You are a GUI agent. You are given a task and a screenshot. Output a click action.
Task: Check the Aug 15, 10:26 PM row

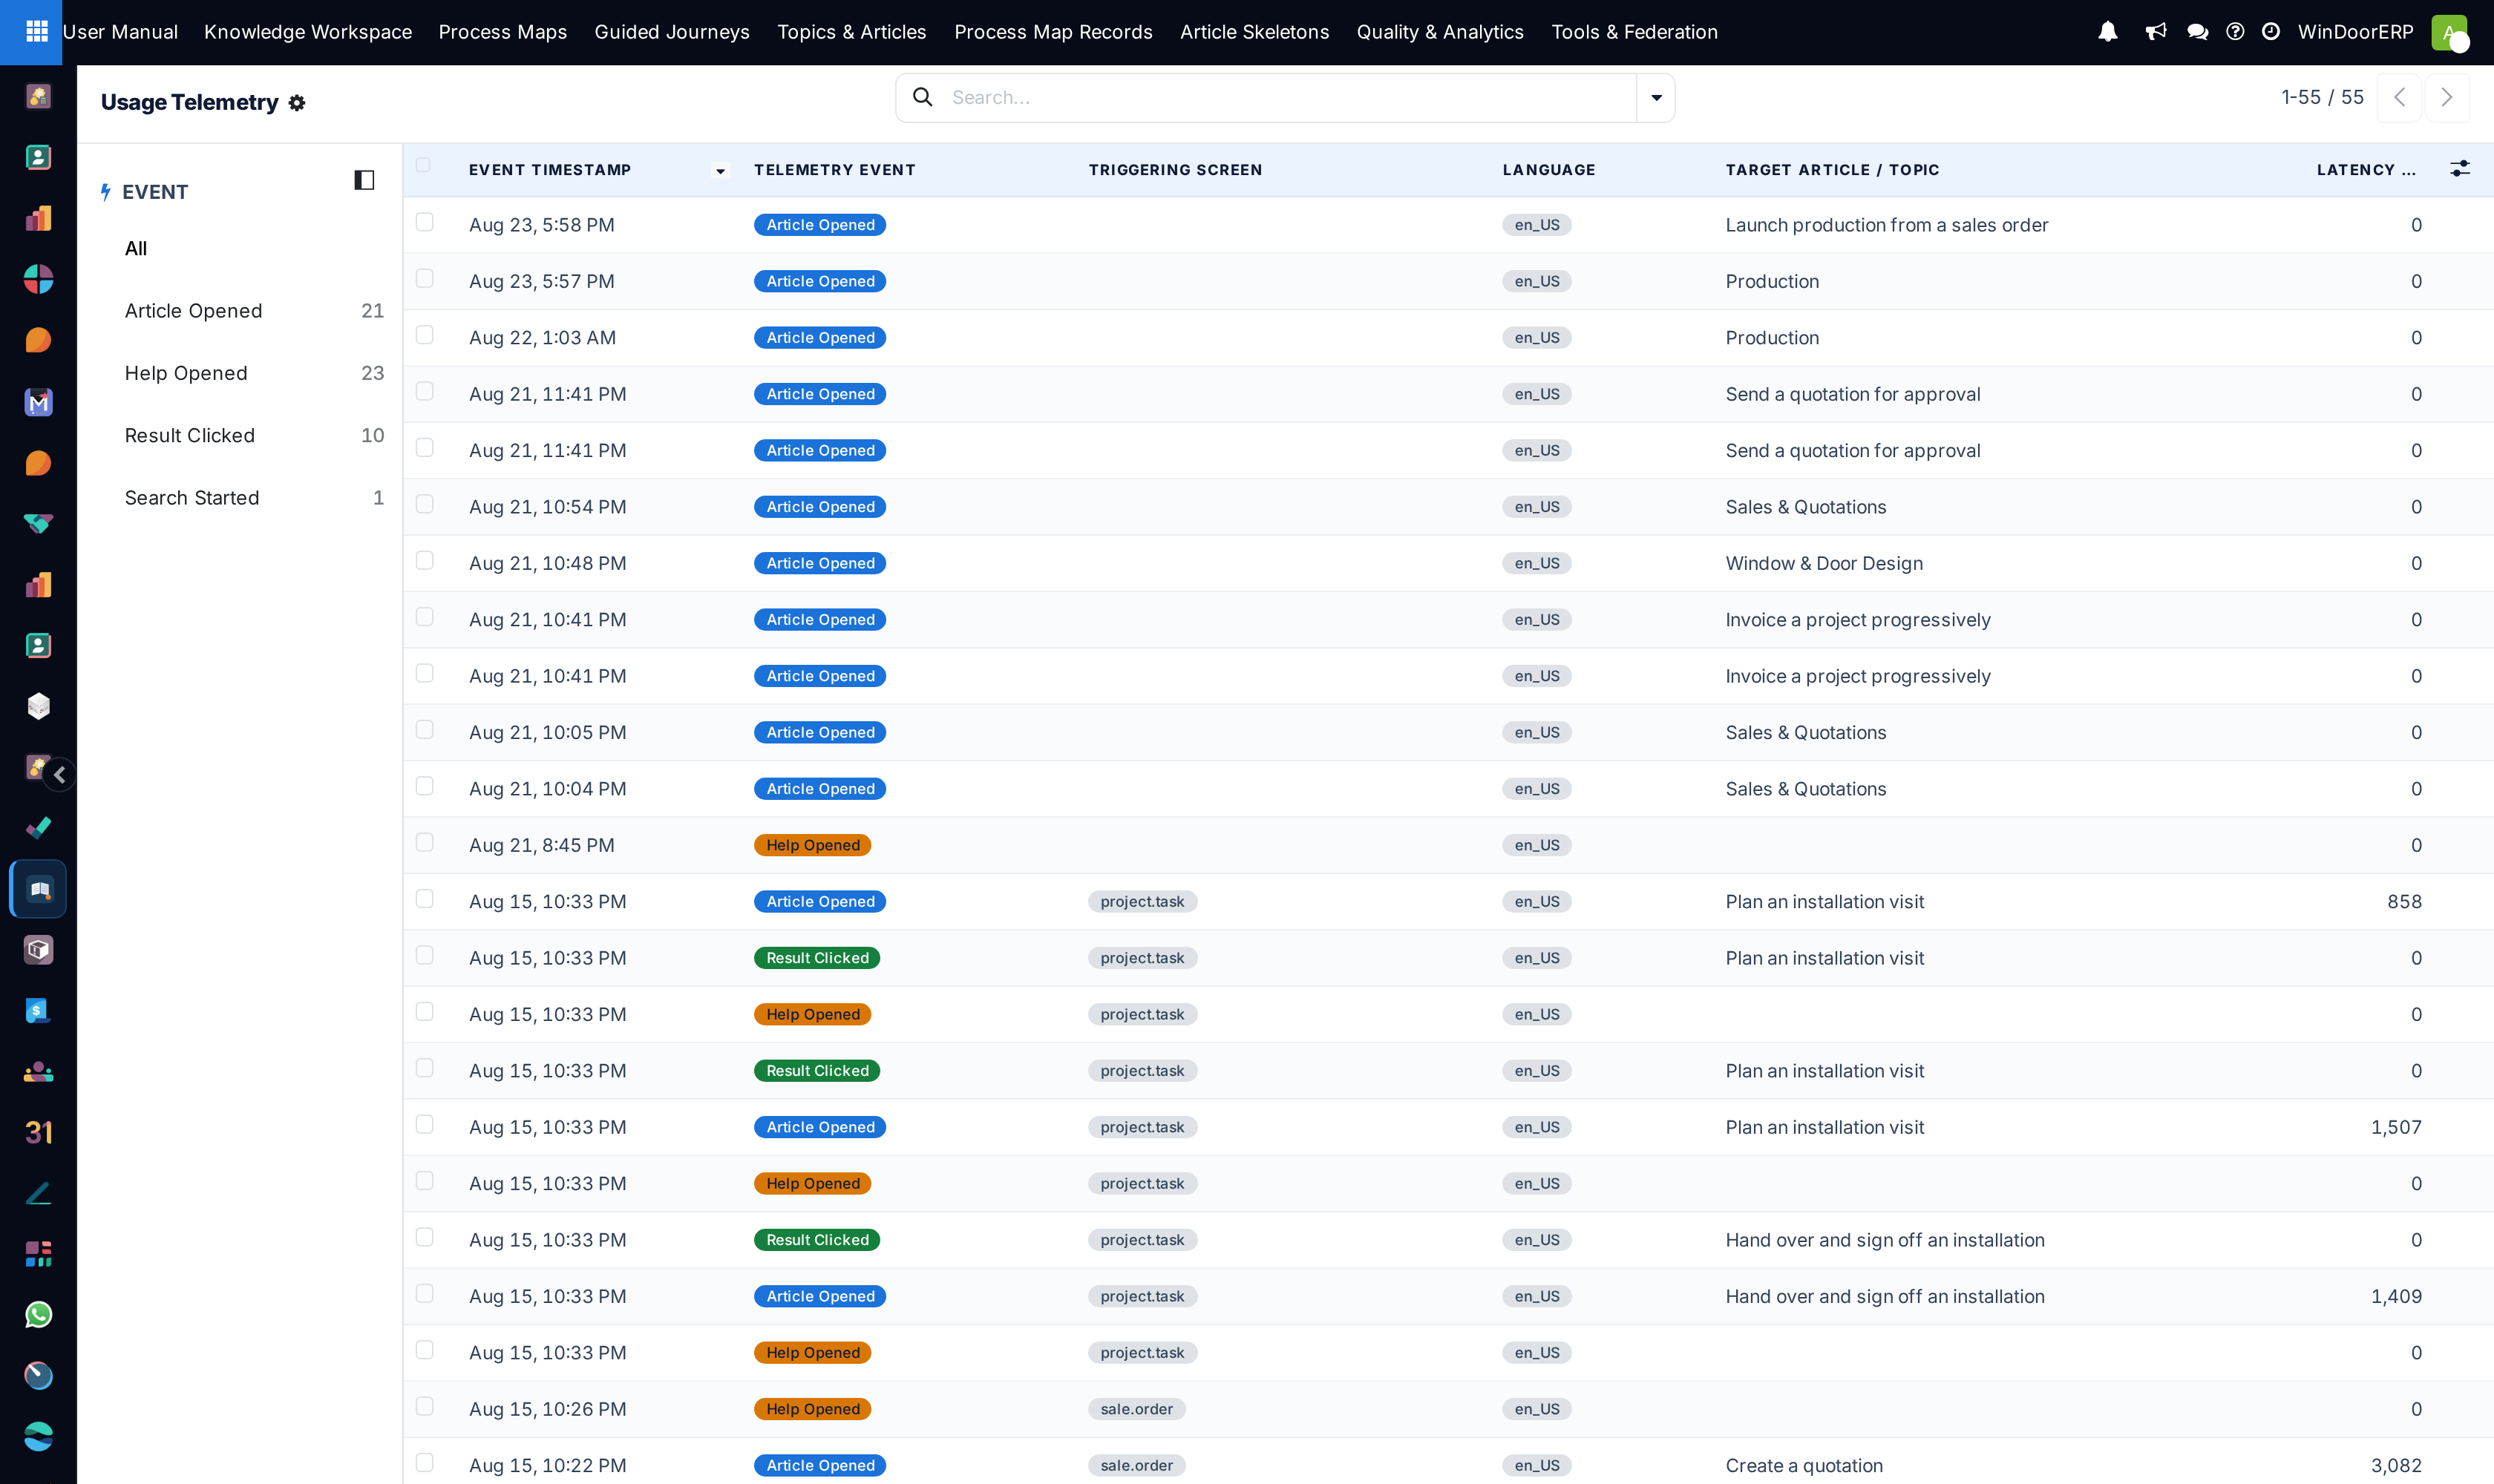pos(424,1406)
